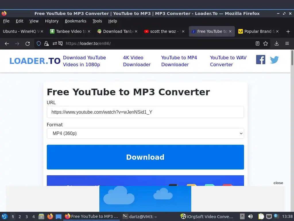
Task: Open the Help menu
Action: (113, 21)
